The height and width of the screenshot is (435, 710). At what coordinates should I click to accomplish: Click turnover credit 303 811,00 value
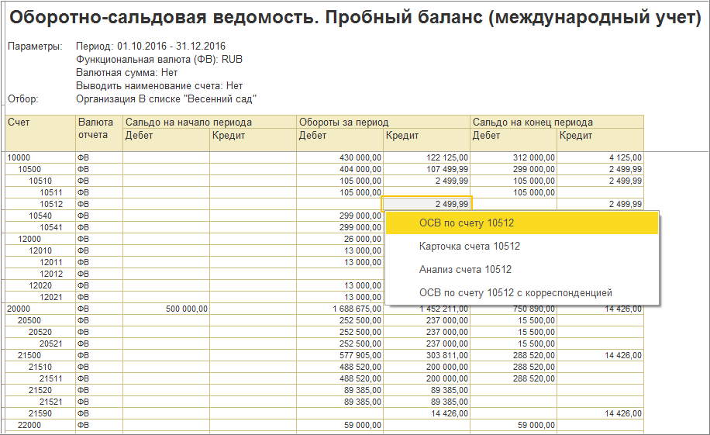(x=427, y=355)
